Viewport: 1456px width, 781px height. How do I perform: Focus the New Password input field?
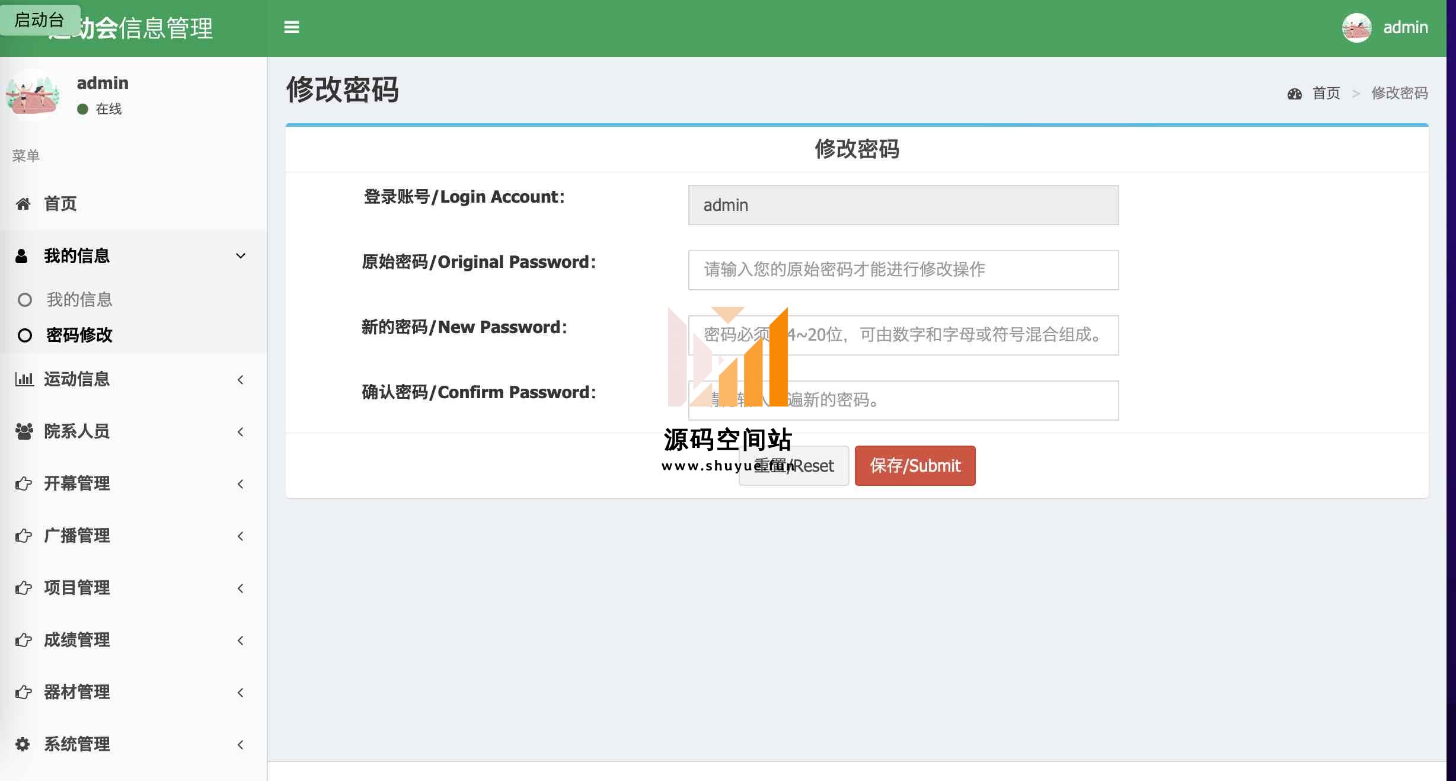[x=903, y=335]
